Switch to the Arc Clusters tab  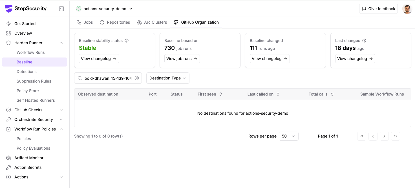[152, 22]
